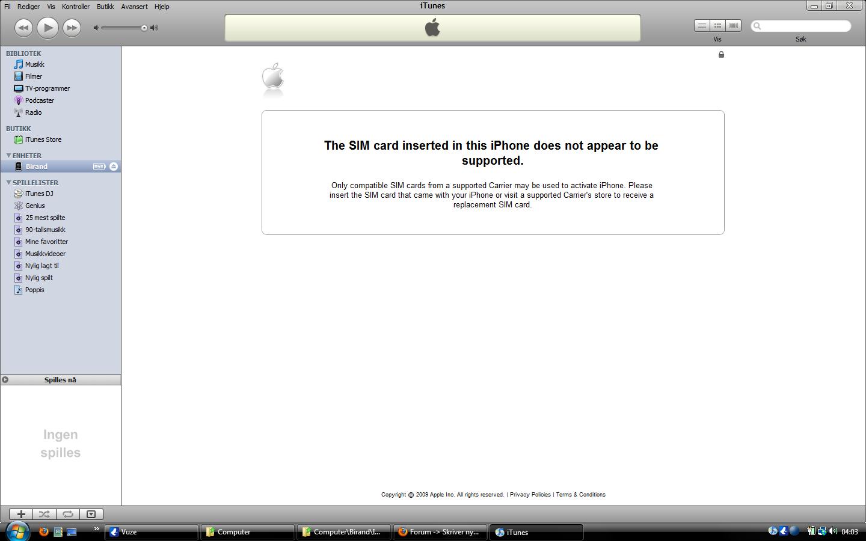Click the max-volume speaker icon
Image resolution: width=866 pixels, height=541 pixels.
155,28
